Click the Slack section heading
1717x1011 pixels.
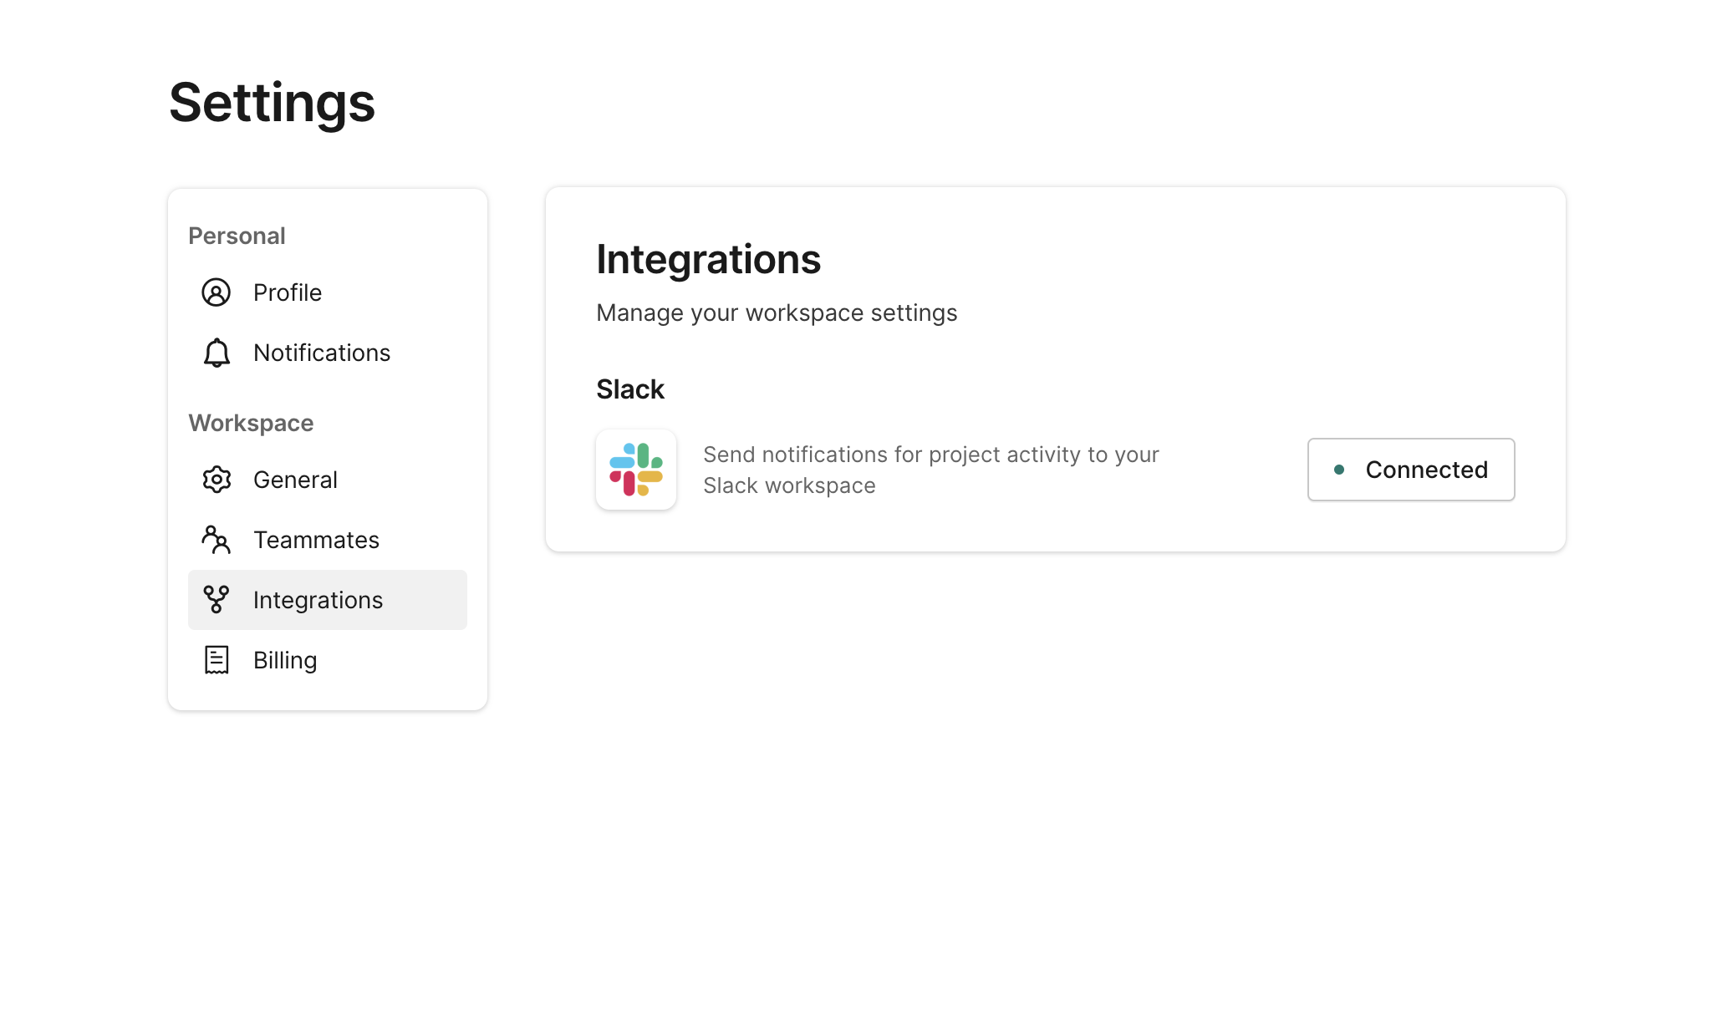[x=630, y=389]
